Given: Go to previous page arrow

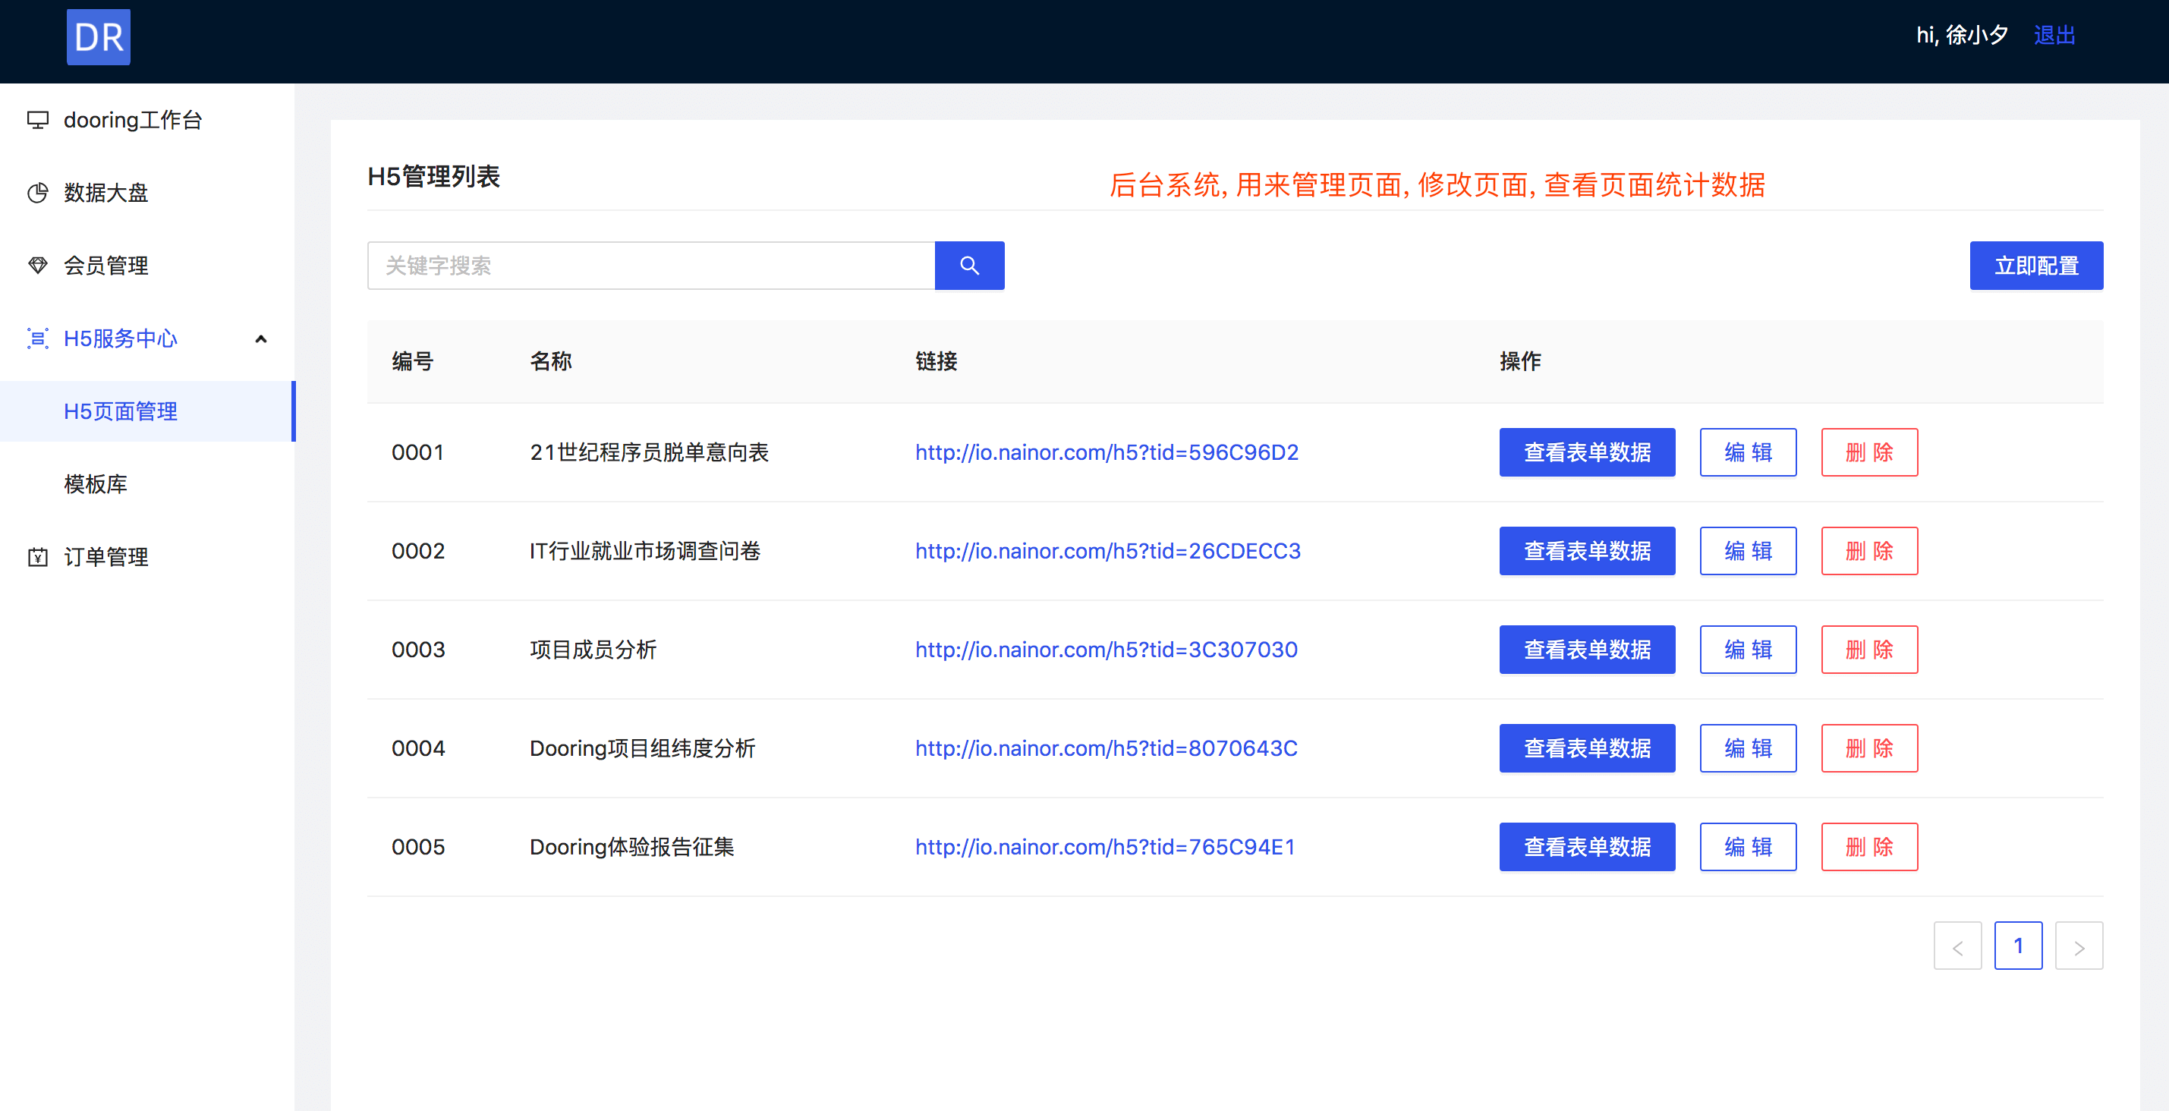Looking at the screenshot, I should pos(1957,946).
